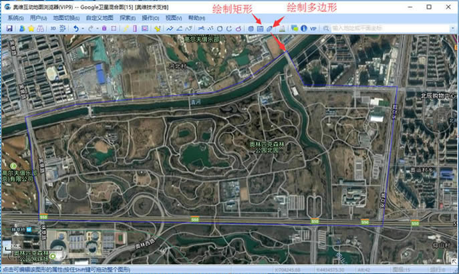Click the green golf club location marker
Screen dimensions: 459x274
pyautogui.click(x=13, y=166)
